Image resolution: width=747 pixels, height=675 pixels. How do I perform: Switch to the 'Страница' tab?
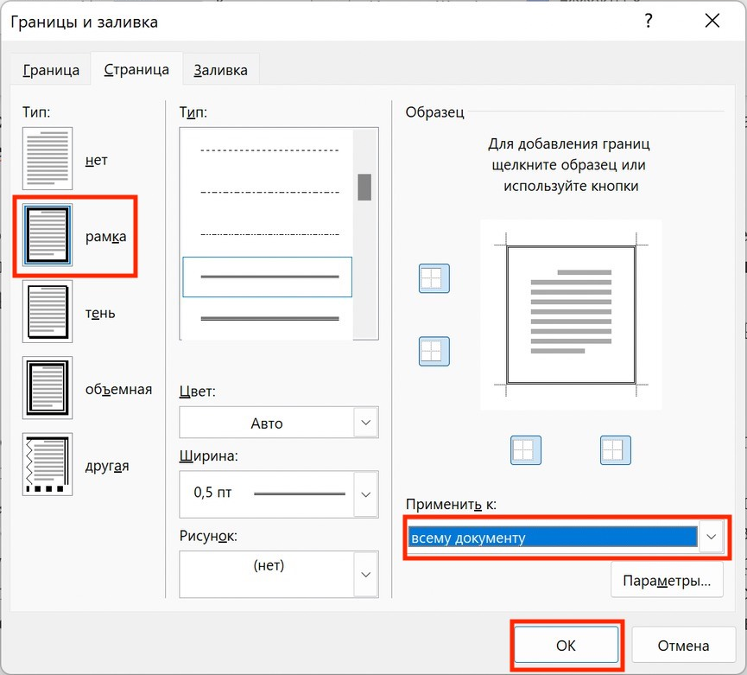coord(136,70)
